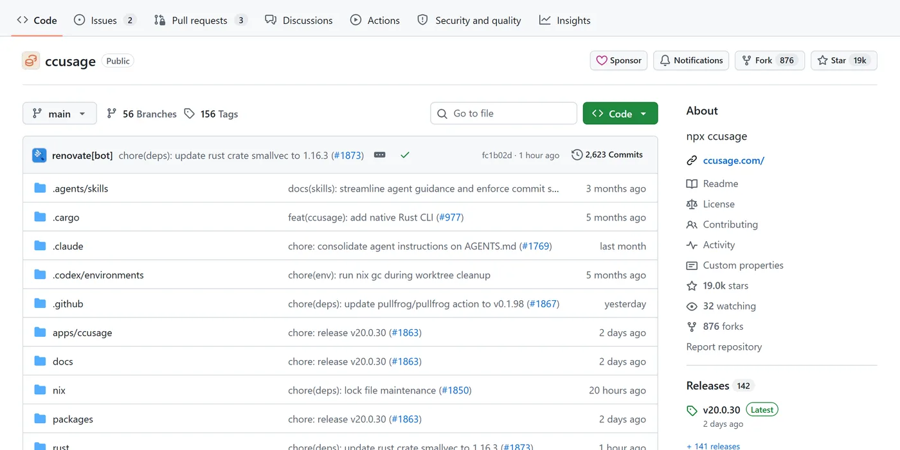The image size is (900, 450).
Task: Open the renovate[bot] author link
Action: 82,156
